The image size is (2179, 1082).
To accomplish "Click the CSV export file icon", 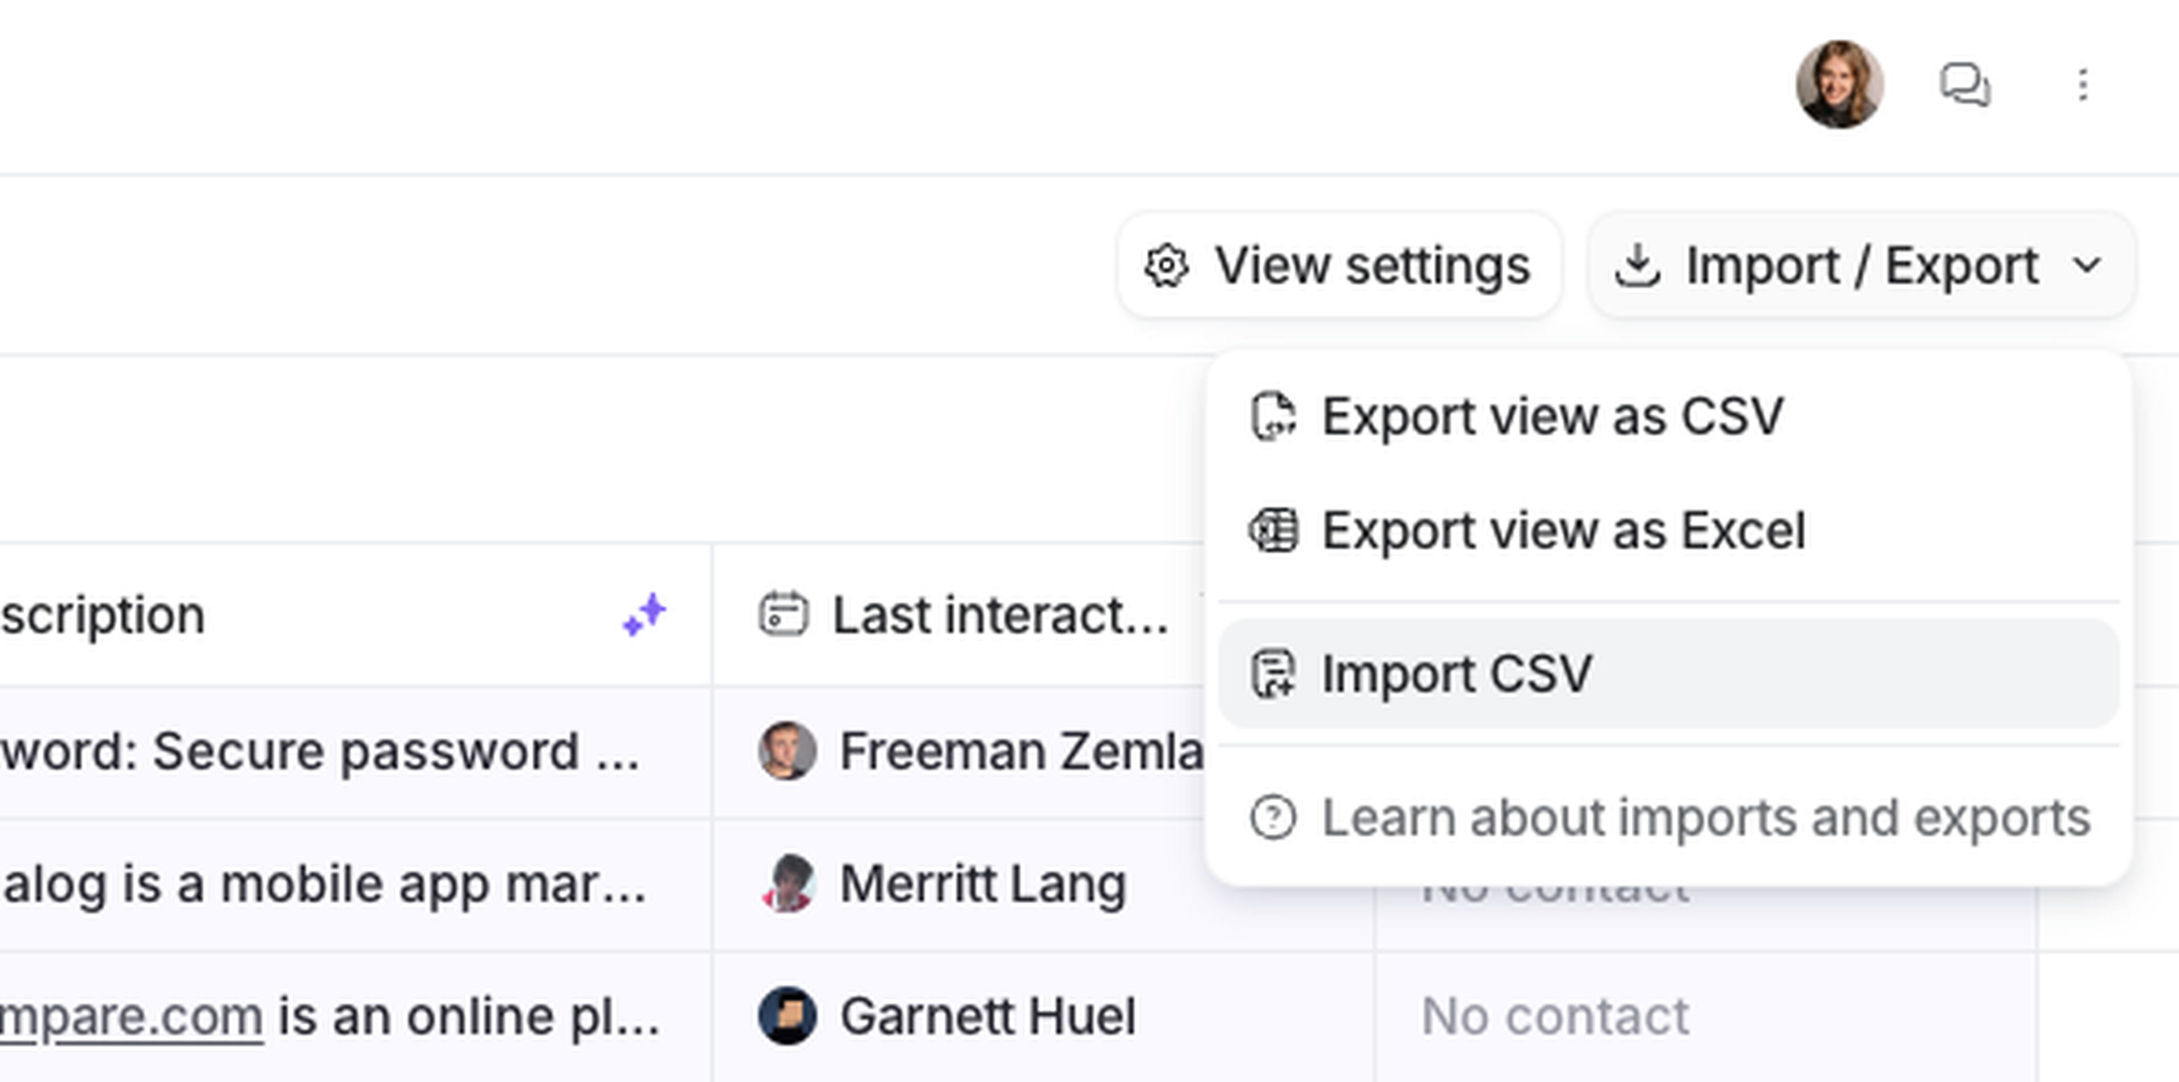I will pos(1273,416).
